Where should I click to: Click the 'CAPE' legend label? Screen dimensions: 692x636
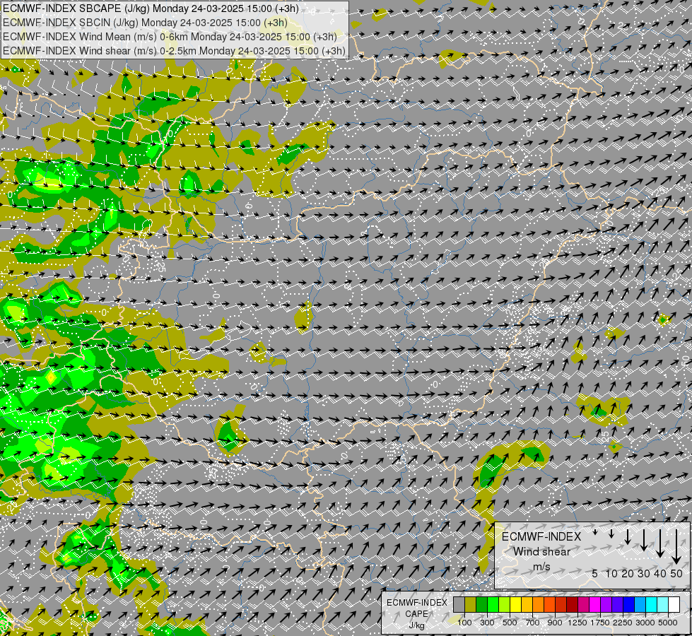pyautogui.click(x=416, y=614)
